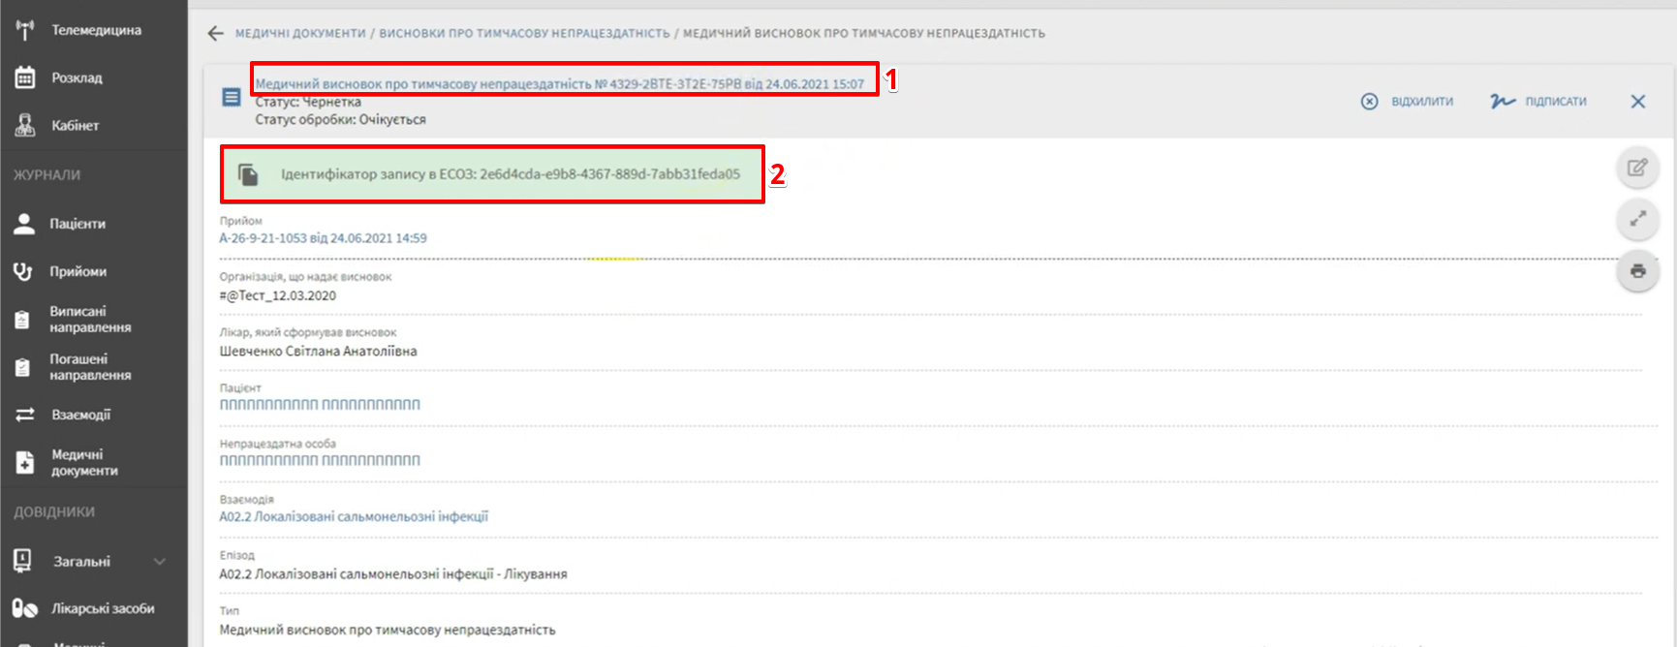Click the expand fullscreen icon button
Screen dimensions: 1677x647
pyautogui.click(x=1637, y=219)
